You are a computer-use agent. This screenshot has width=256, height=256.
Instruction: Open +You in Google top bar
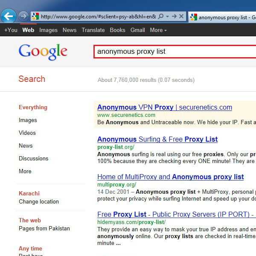[11, 30]
